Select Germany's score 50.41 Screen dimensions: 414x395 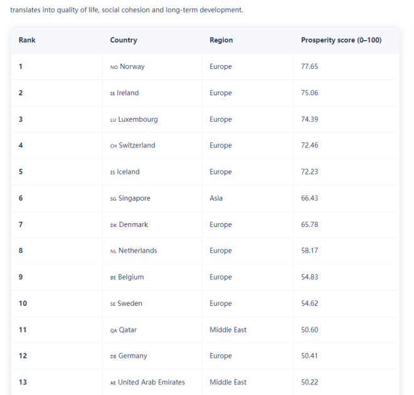click(x=310, y=356)
